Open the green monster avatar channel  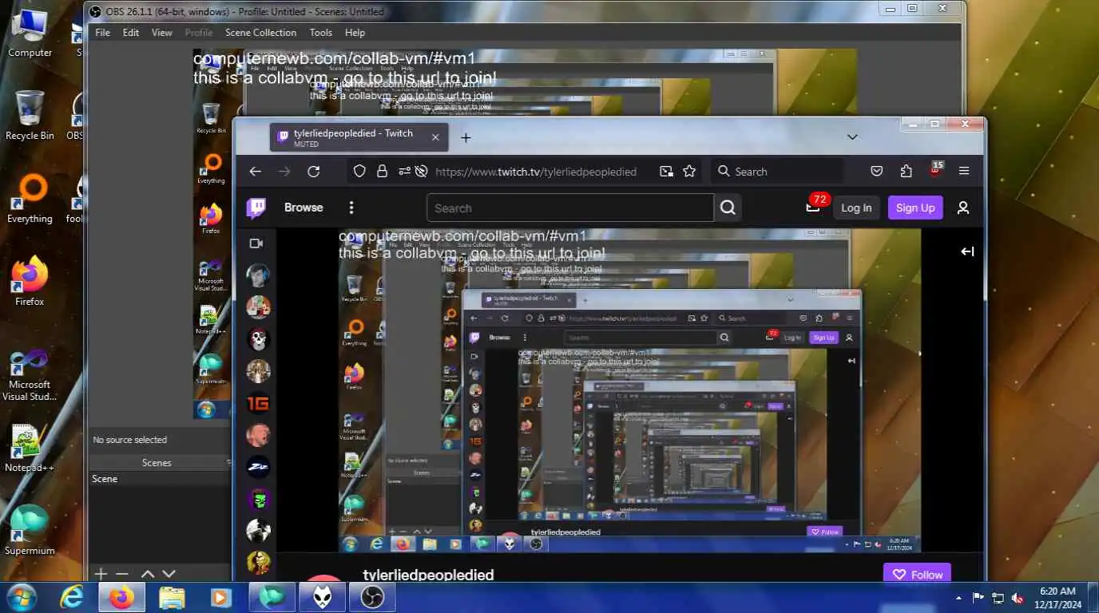coord(258,500)
